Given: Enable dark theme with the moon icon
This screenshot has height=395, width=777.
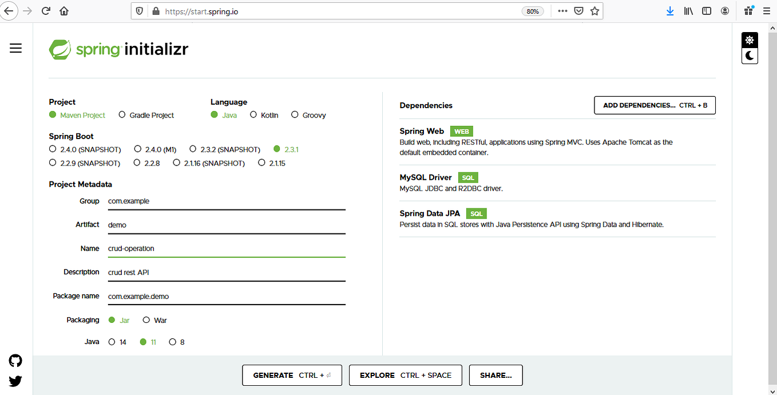Looking at the screenshot, I should [750, 56].
